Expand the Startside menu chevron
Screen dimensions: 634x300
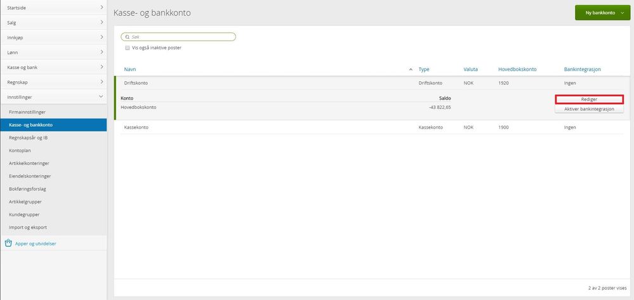pos(102,7)
